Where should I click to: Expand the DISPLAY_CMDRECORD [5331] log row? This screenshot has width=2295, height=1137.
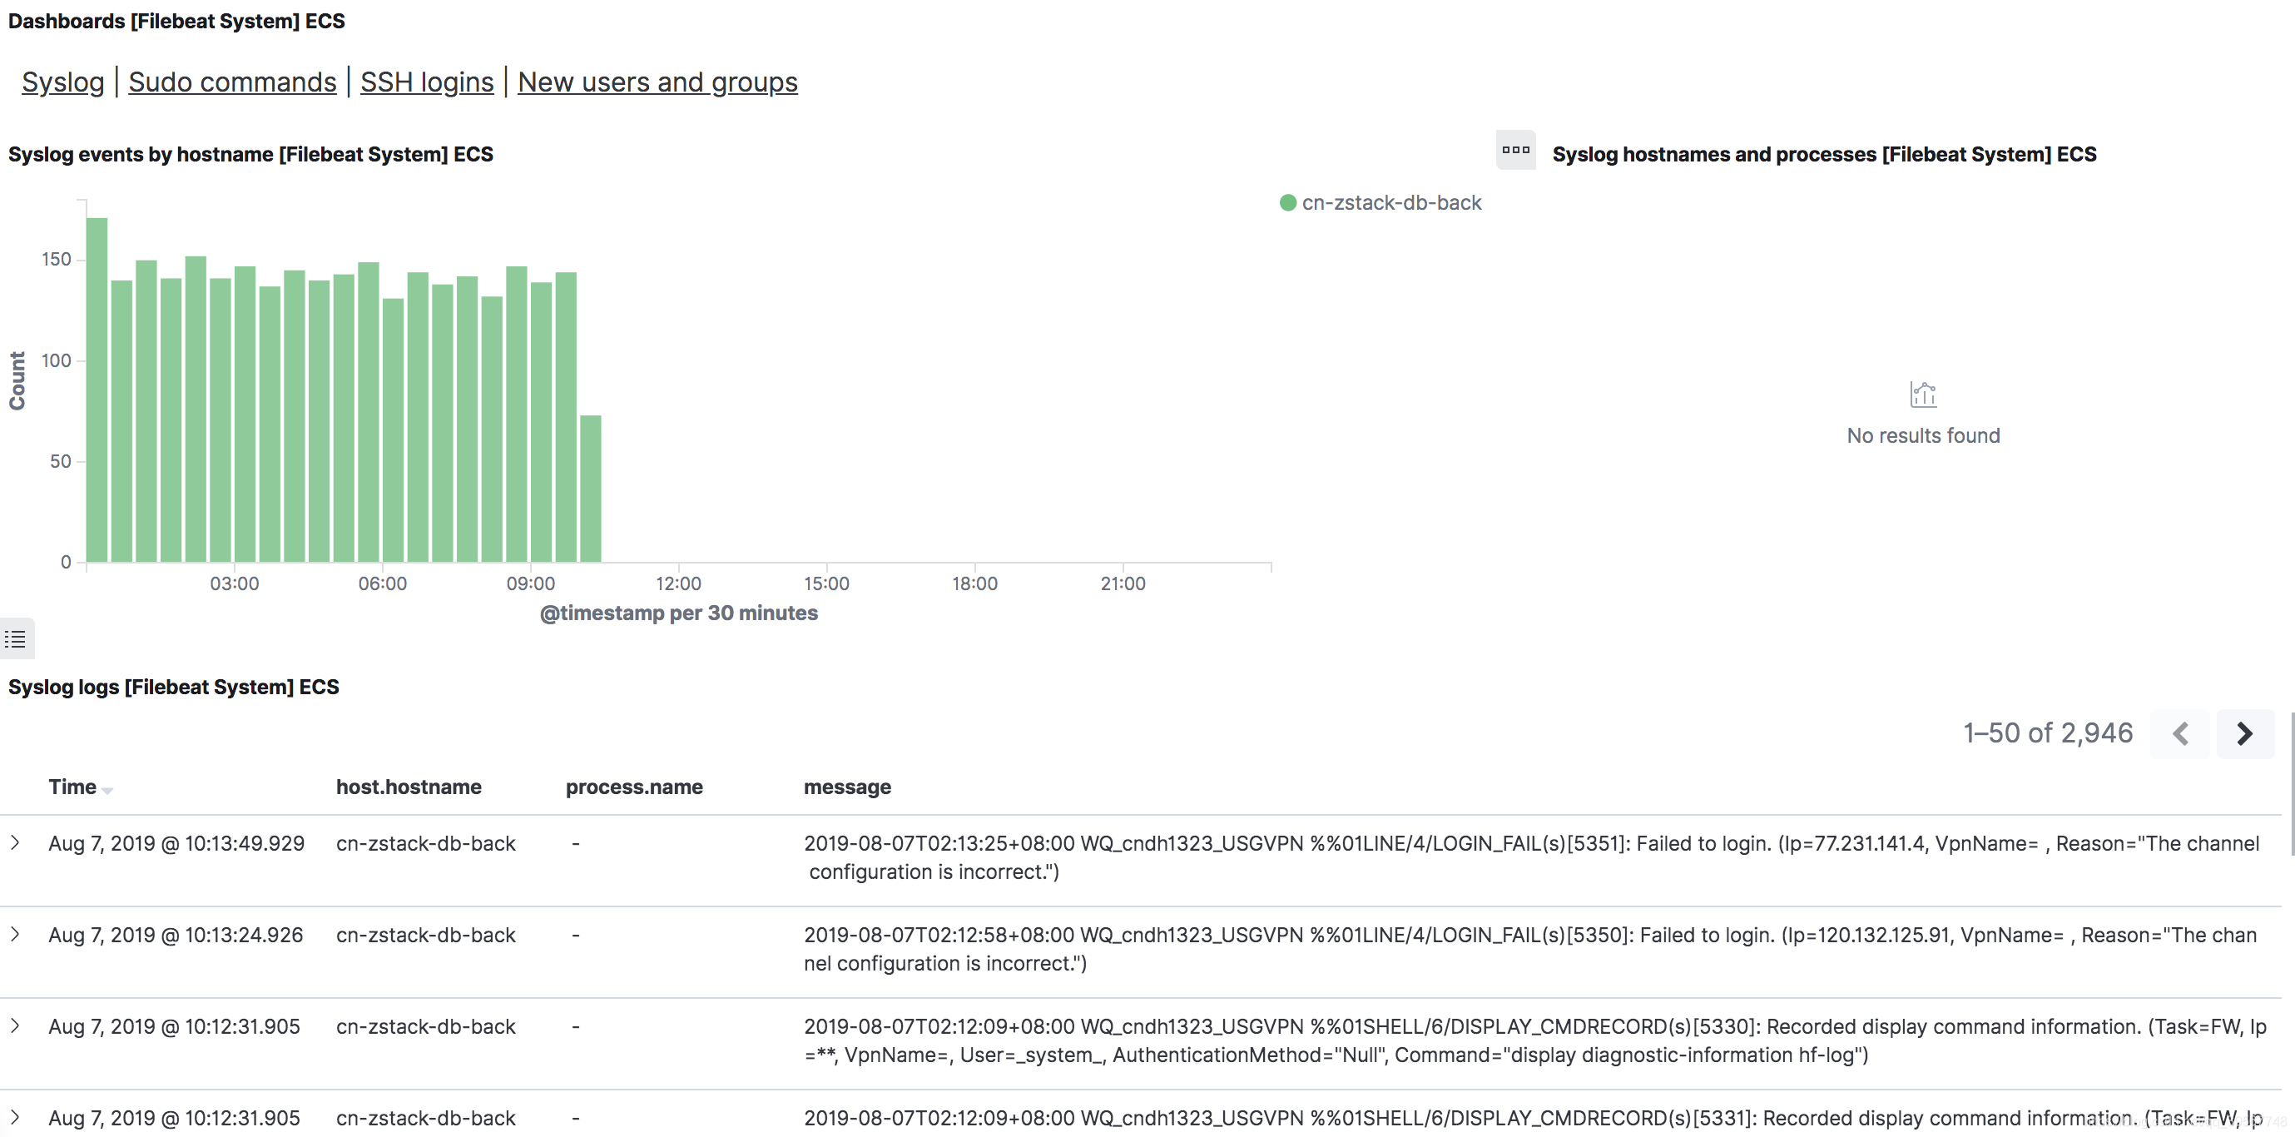(15, 1117)
